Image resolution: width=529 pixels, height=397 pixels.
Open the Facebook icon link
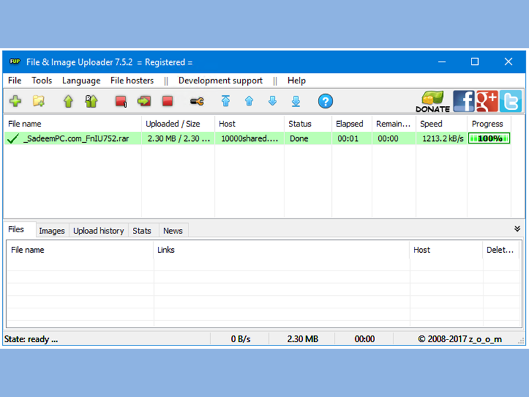coord(464,101)
